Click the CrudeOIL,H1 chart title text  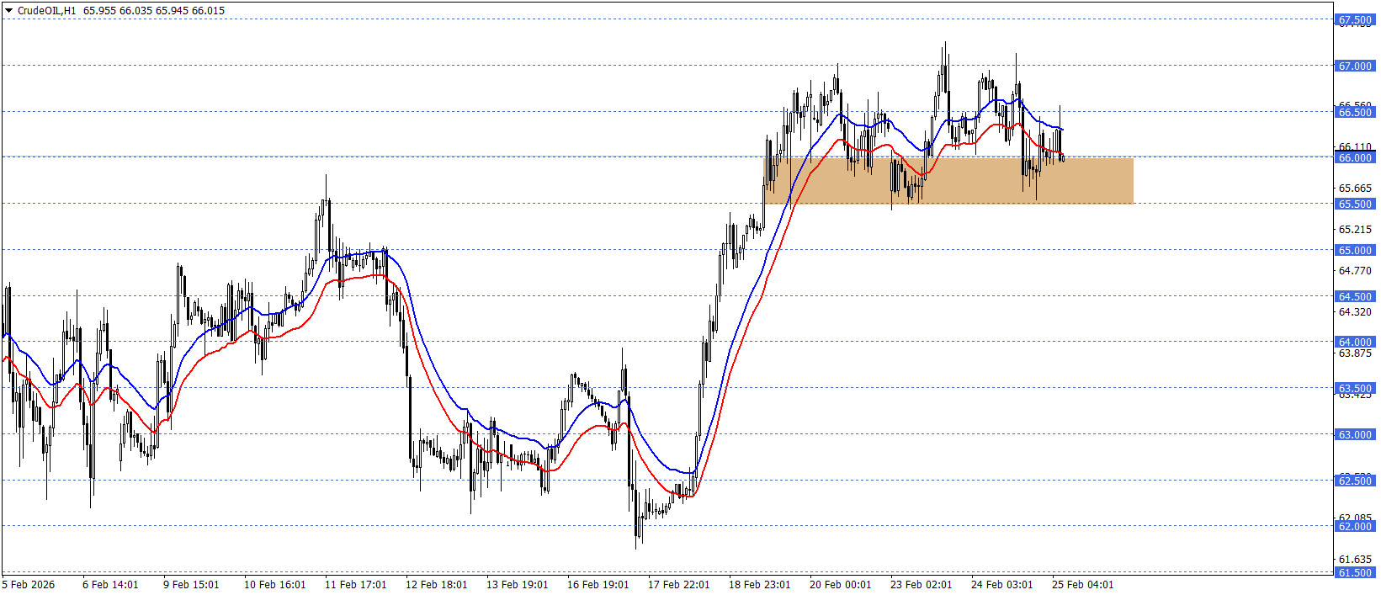[46, 11]
